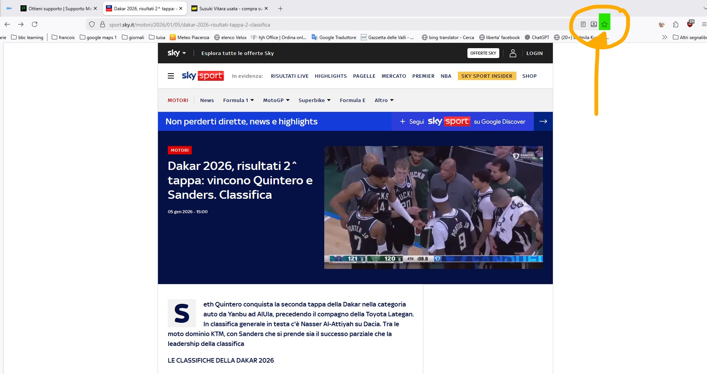Close the Dakar 2026 tab
The width and height of the screenshot is (707, 374).
click(181, 8)
